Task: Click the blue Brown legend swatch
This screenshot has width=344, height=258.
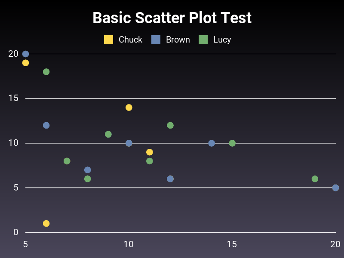Action: click(x=156, y=40)
